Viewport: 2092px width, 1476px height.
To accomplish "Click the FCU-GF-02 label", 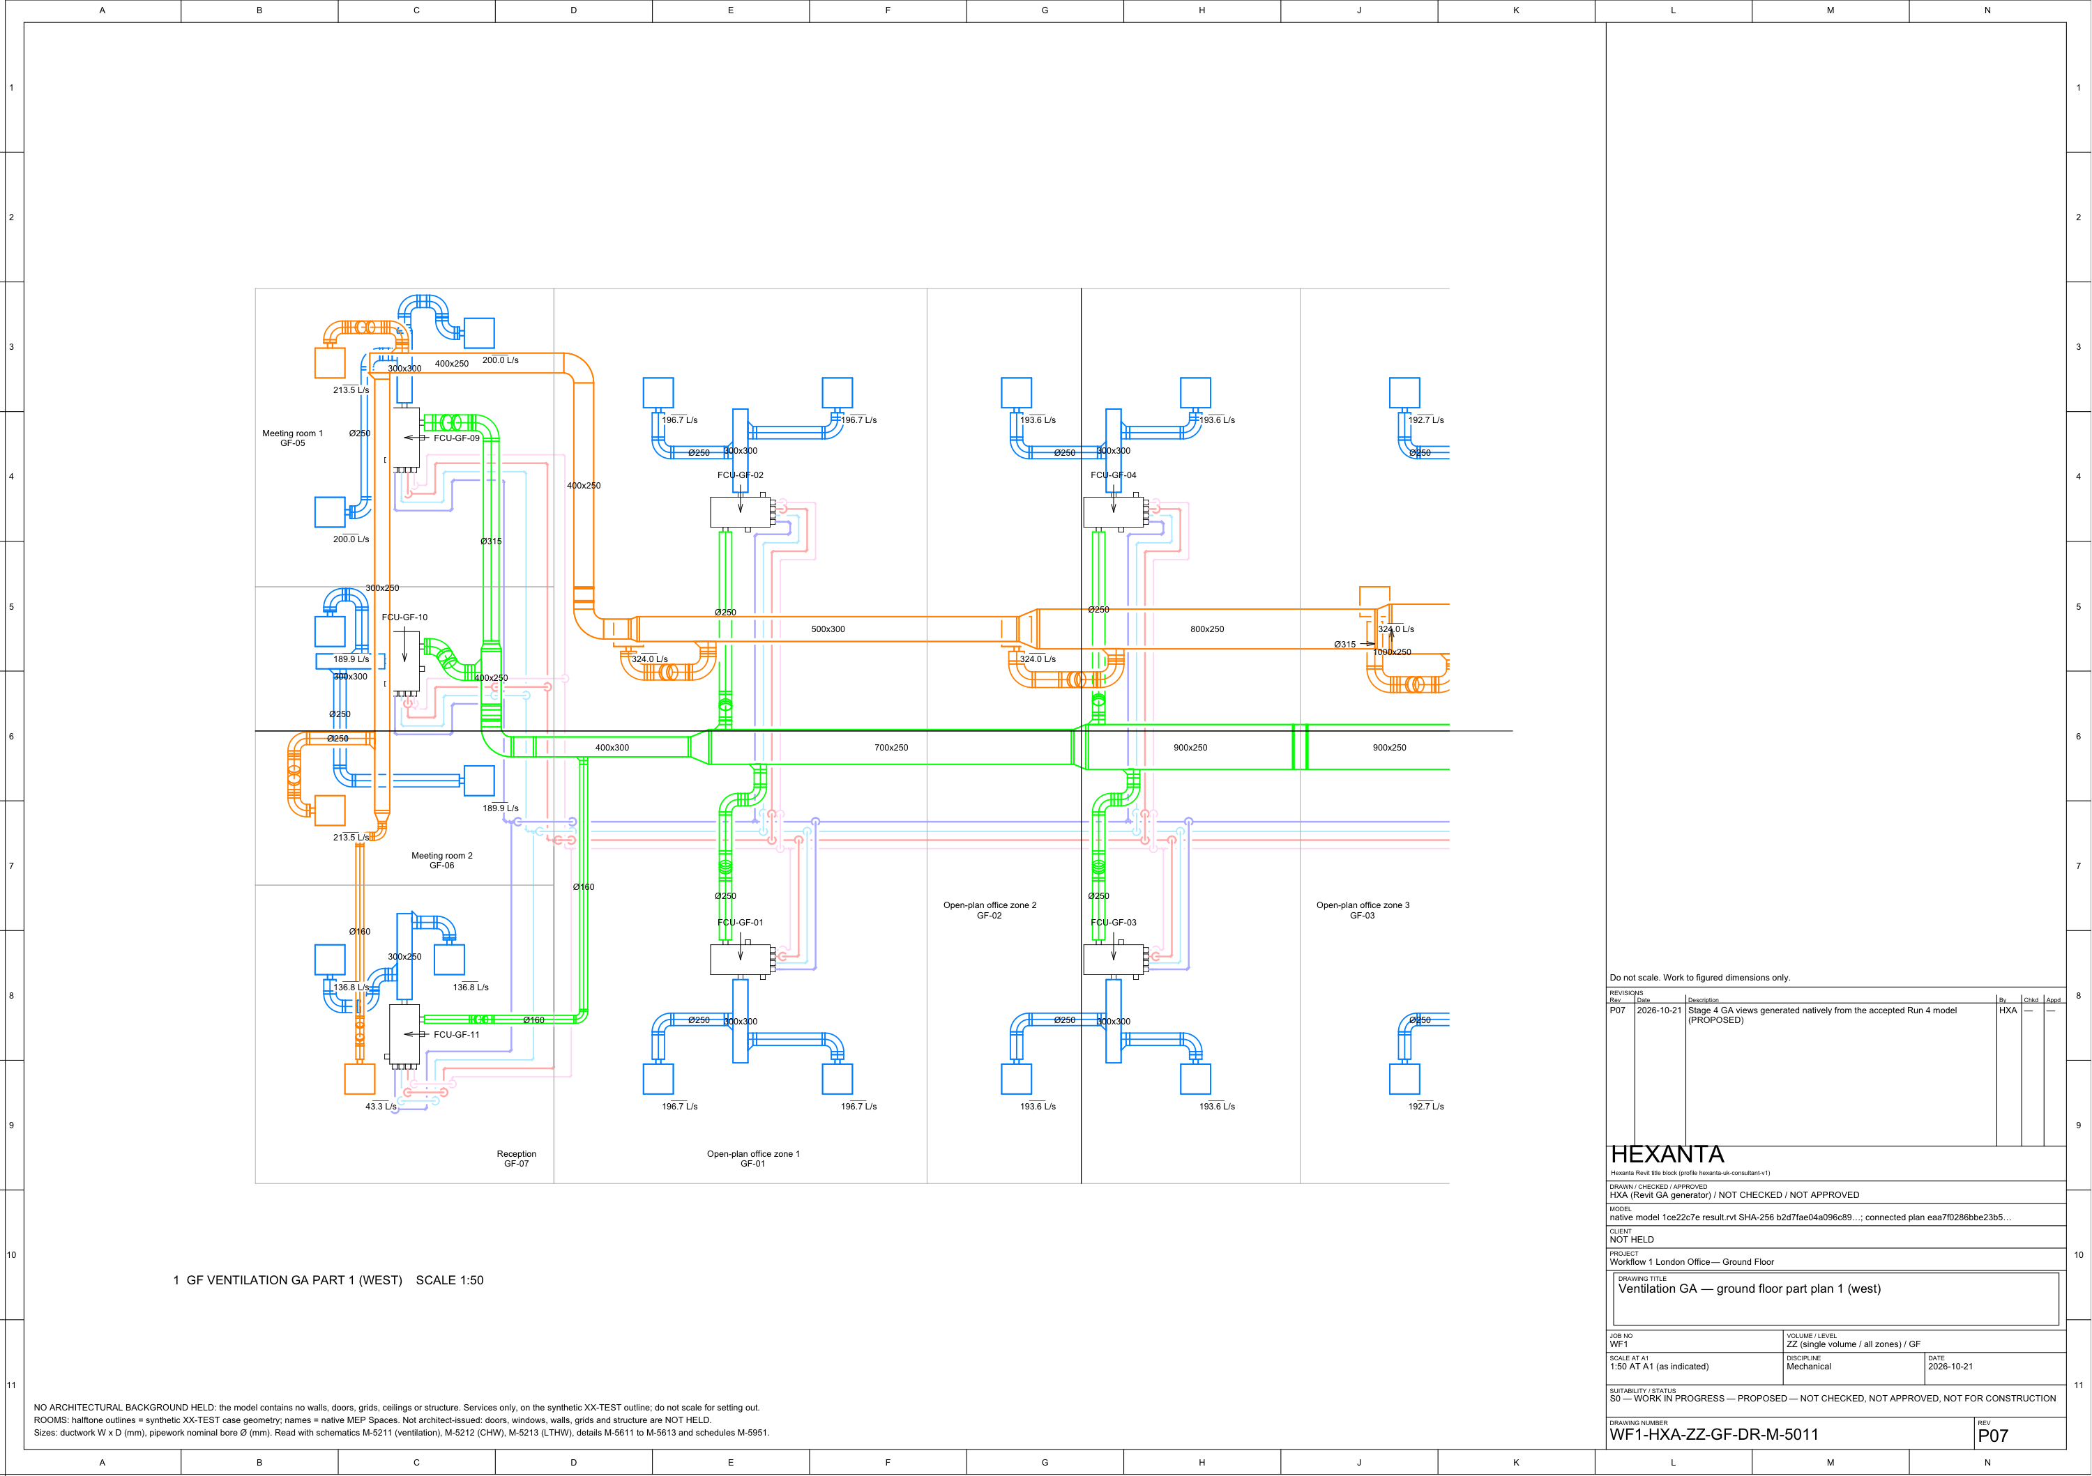I will coord(740,475).
